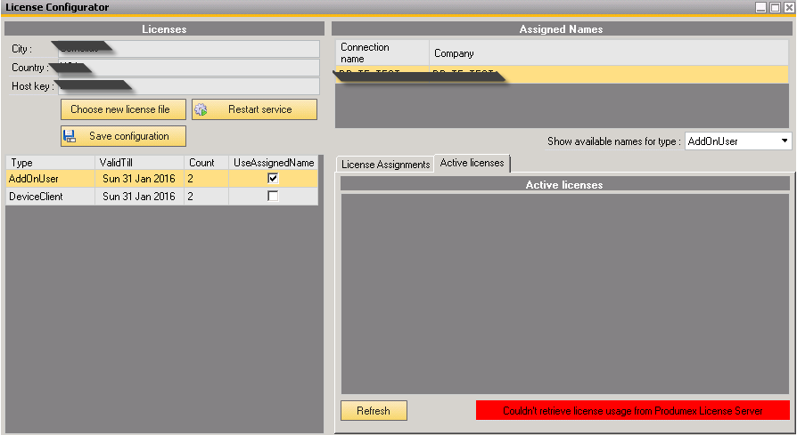Select the DeviceClient license row
The width and height of the screenshot is (797, 435).
(x=161, y=197)
